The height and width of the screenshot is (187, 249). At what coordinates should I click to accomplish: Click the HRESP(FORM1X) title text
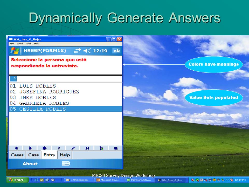45,51
